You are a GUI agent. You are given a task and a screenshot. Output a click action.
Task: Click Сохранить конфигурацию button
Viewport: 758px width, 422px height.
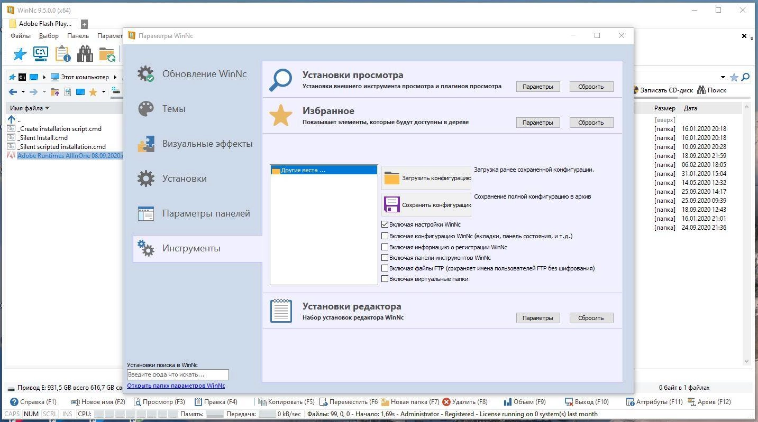tap(426, 204)
